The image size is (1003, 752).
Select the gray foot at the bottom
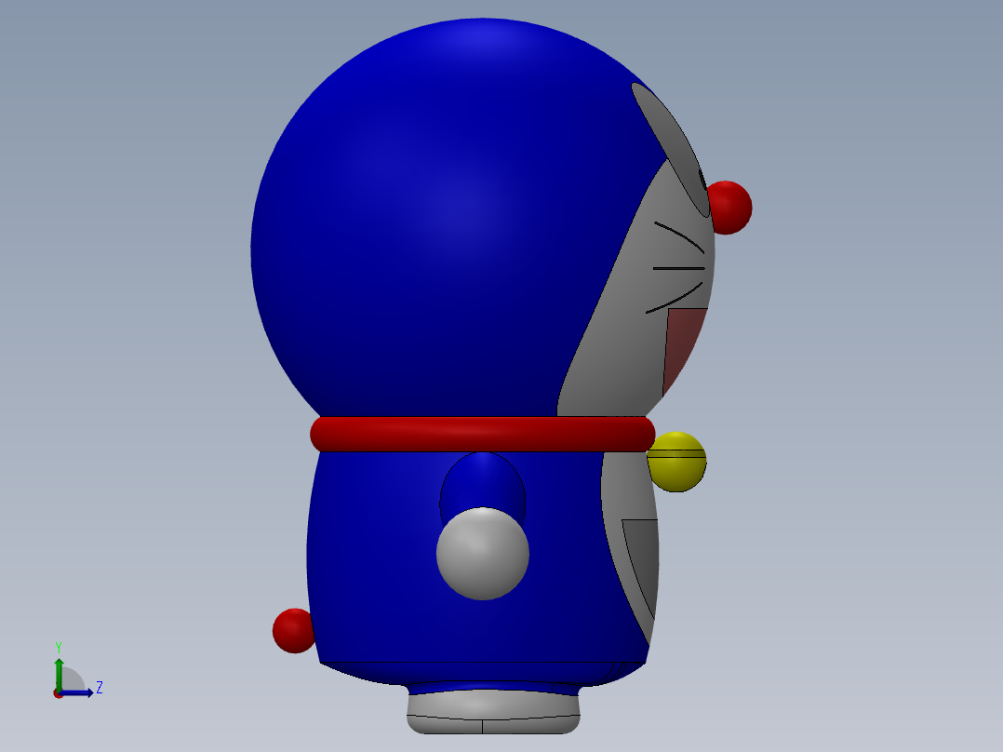pyautogui.click(x=493, y=712)
